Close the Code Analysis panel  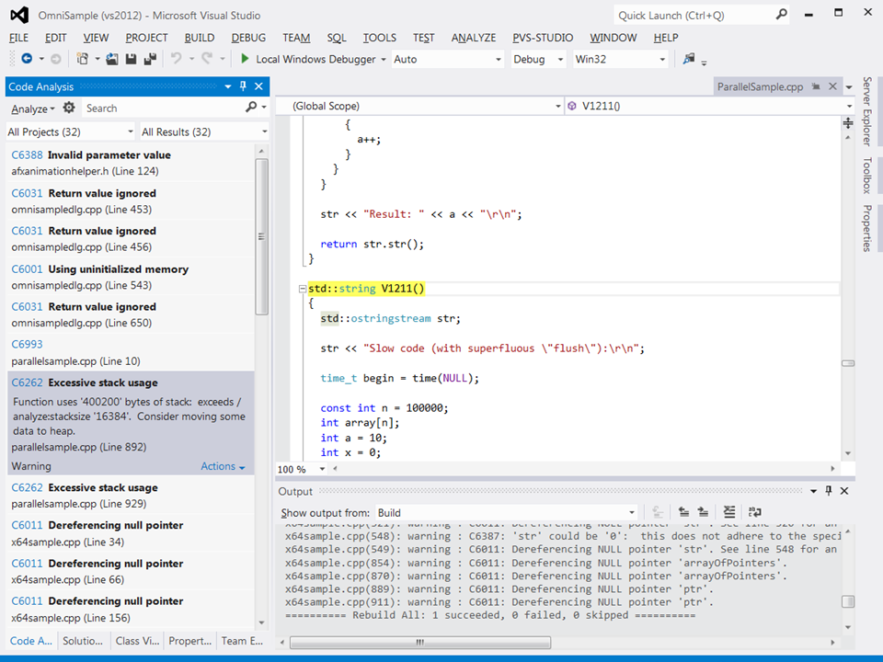click(x=259, y=86)
